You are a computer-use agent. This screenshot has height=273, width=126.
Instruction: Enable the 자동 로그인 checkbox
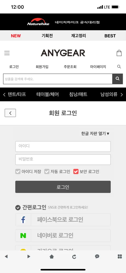pos(47,172)
